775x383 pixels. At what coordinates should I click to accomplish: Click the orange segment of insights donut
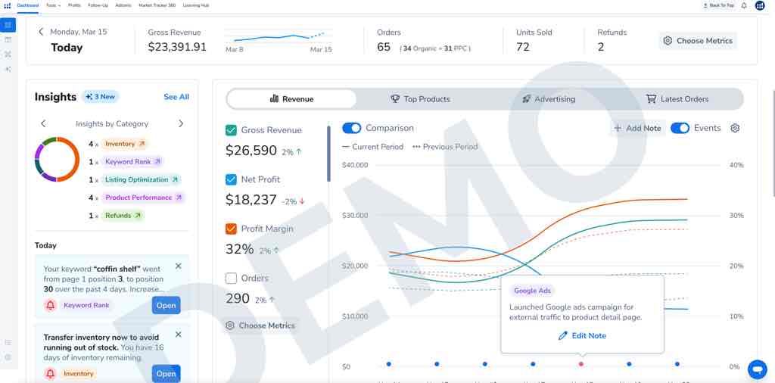point(69,159)
